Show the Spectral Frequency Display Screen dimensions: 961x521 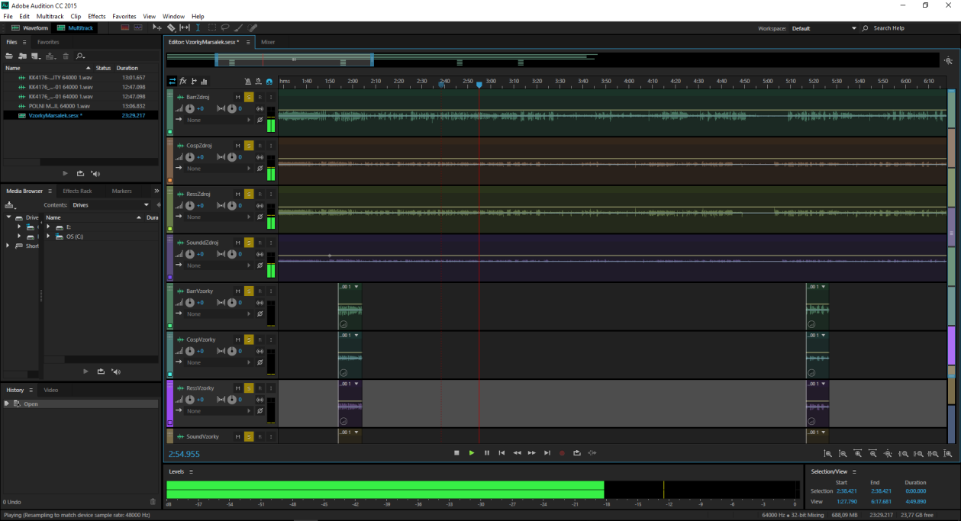[x=124, y=28]
